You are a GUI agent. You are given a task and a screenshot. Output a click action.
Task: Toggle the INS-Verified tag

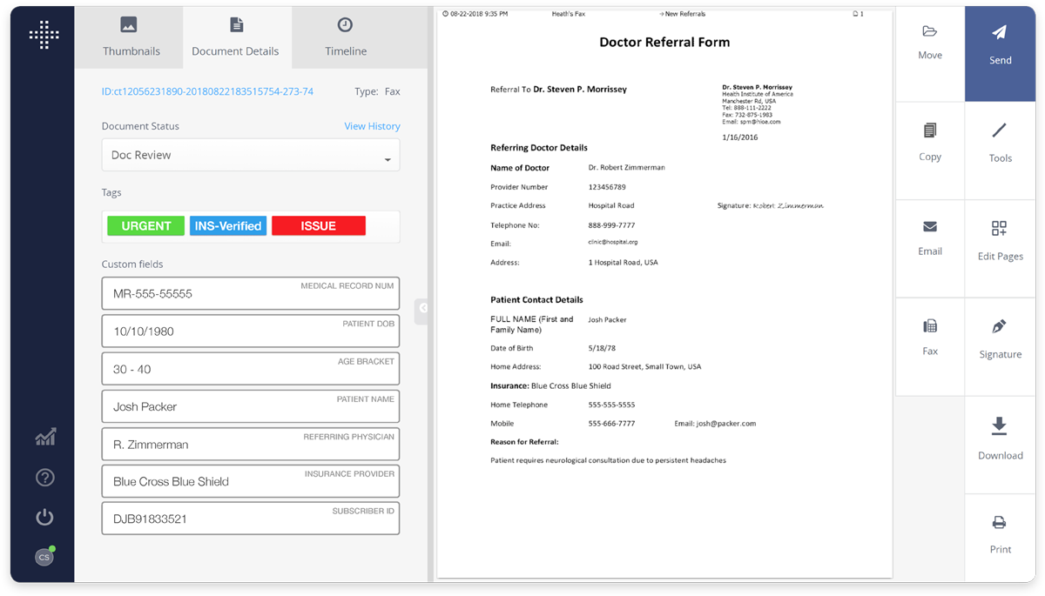click(228, 226)
